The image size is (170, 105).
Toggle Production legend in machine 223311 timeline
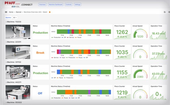click(x=71, y=58)
